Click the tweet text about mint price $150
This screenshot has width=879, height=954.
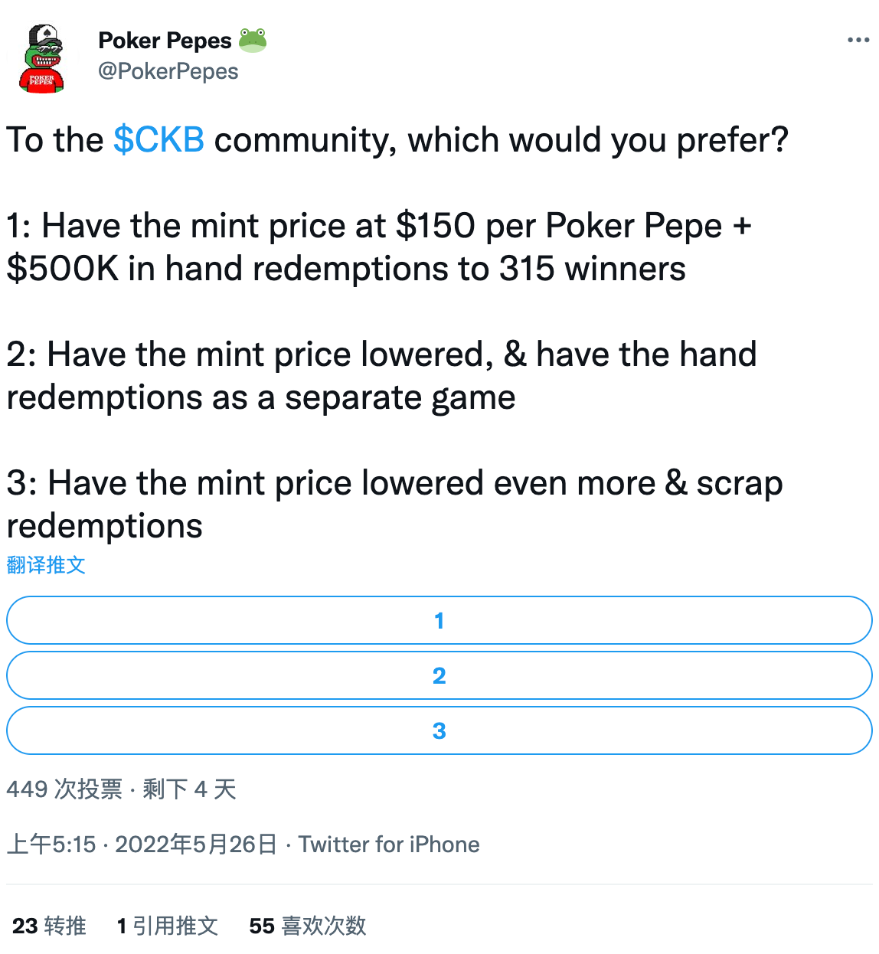pyautogui.click(x=379, y=247)
